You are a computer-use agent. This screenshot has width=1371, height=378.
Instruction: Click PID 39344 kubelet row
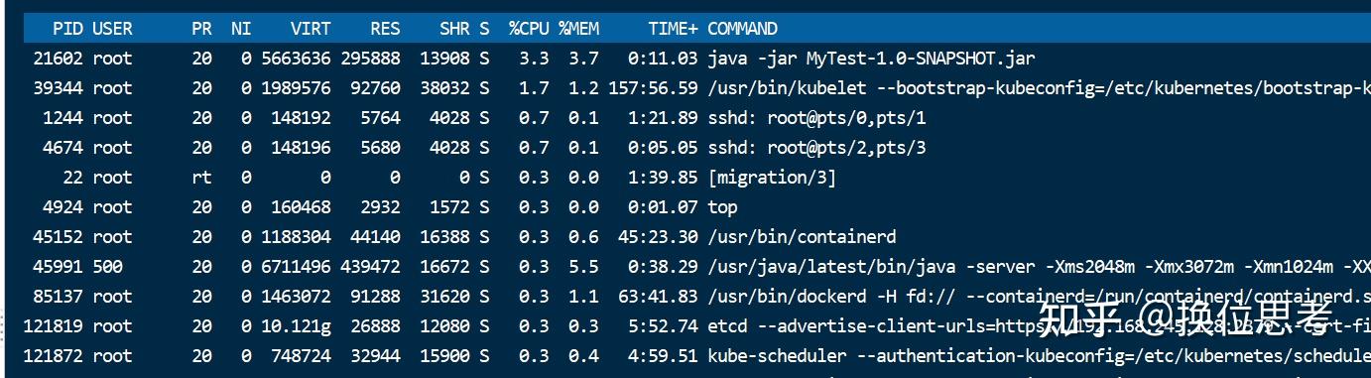[x=696, y=88]
